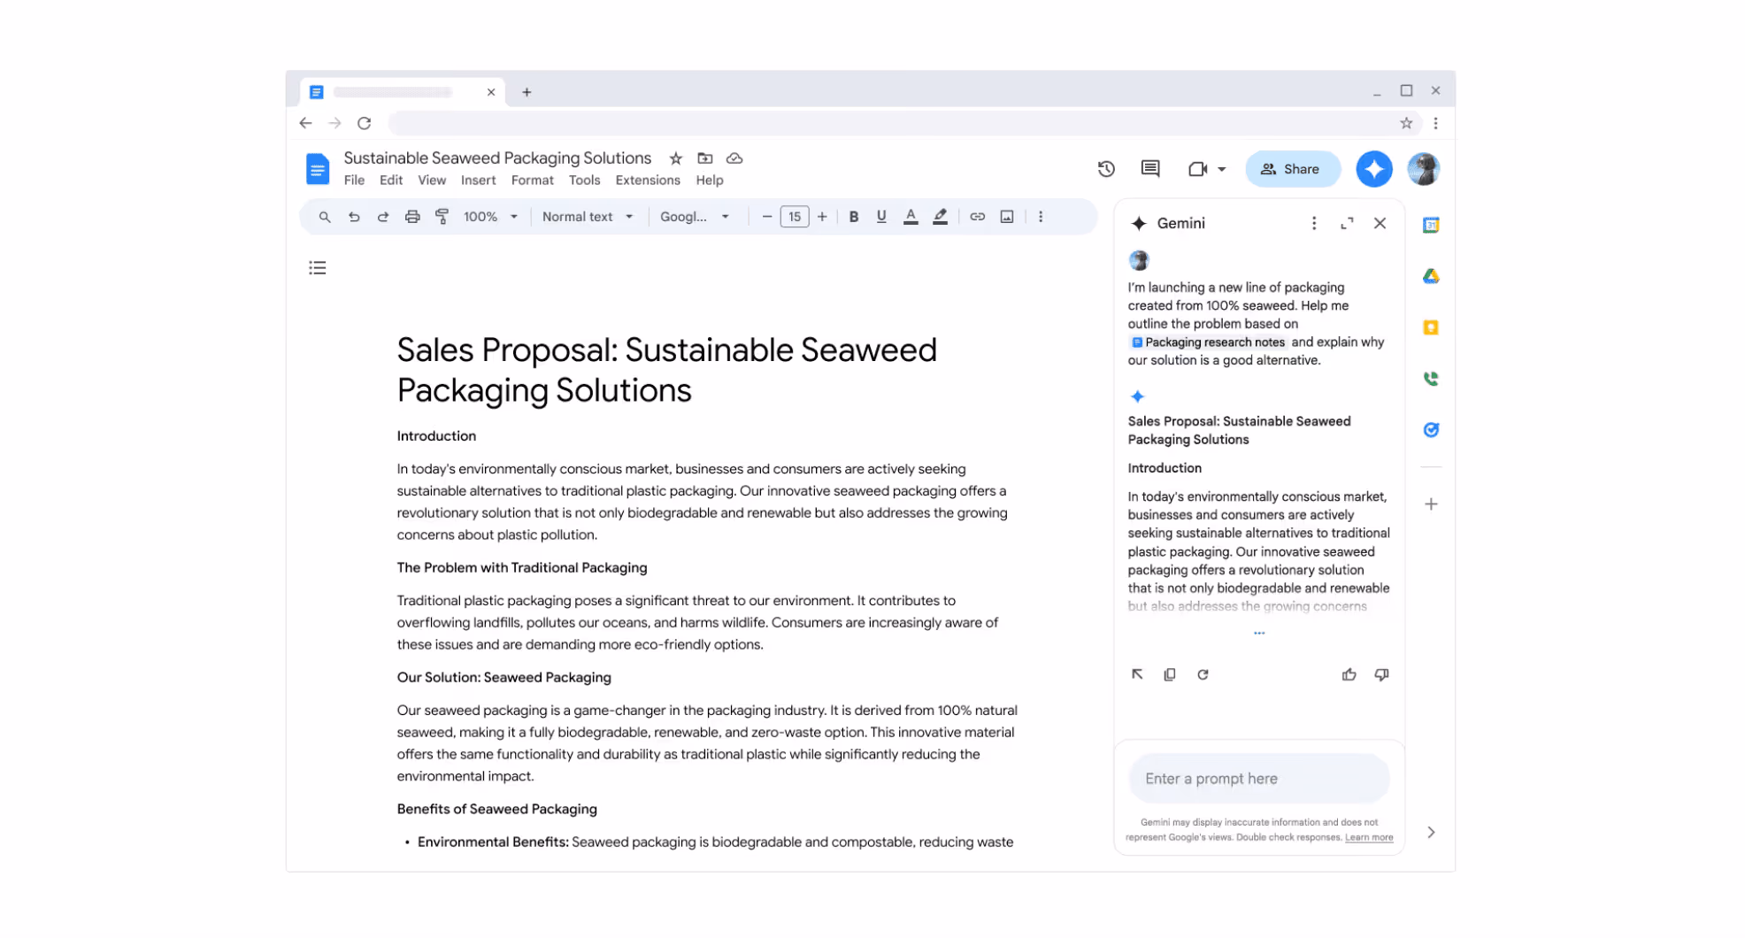
Task: Open the Insert menu
Action: 478,181
